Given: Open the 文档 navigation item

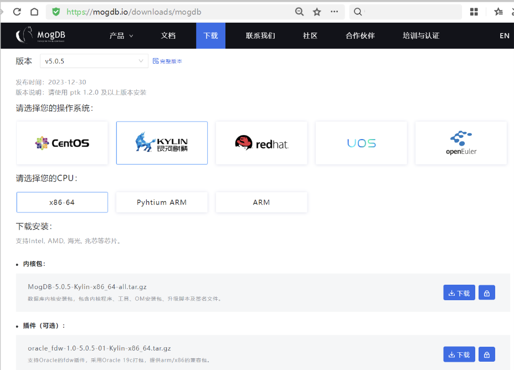Looking at the screenshot, I should click(168, 35).
